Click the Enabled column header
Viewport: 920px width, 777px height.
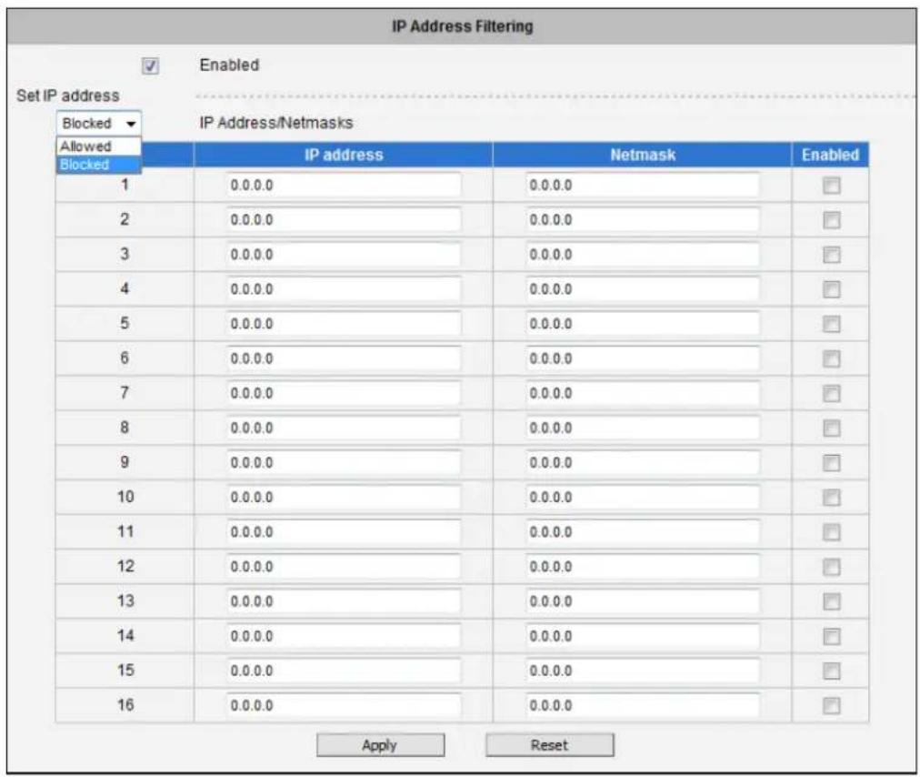830,155
